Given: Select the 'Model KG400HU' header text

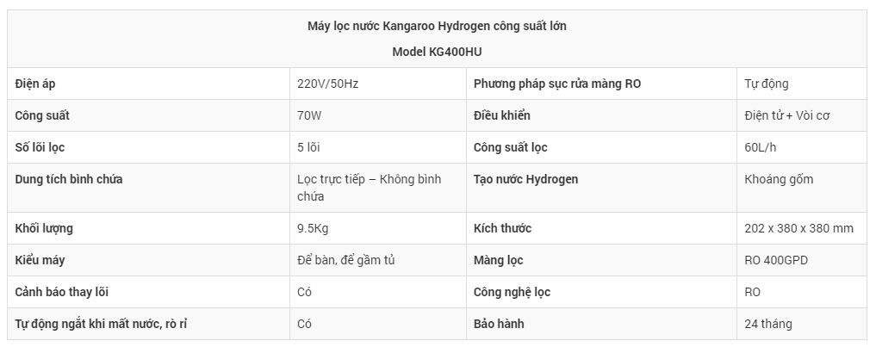Looking at the screenshot, I should coord(437,52).
